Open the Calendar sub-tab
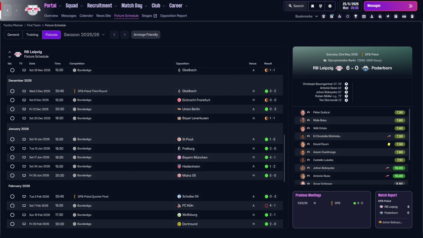This screenshot has width=423, height=238. pos(86,16)
